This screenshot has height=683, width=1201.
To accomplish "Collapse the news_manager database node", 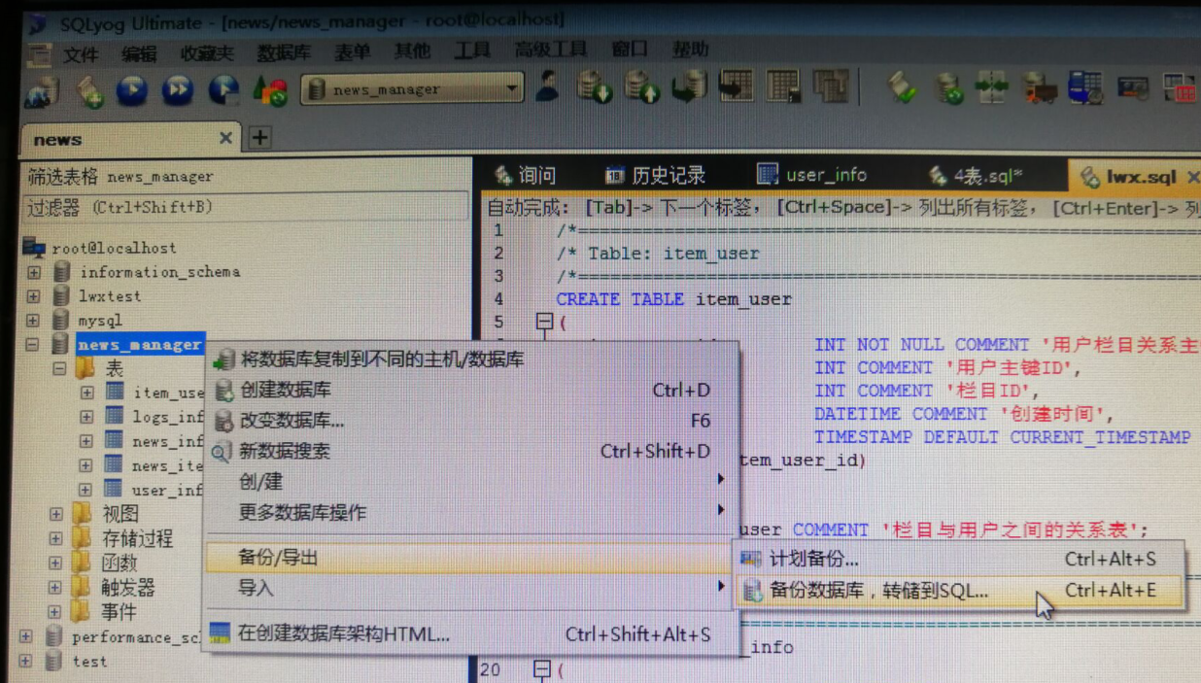I will pos(32,344).
